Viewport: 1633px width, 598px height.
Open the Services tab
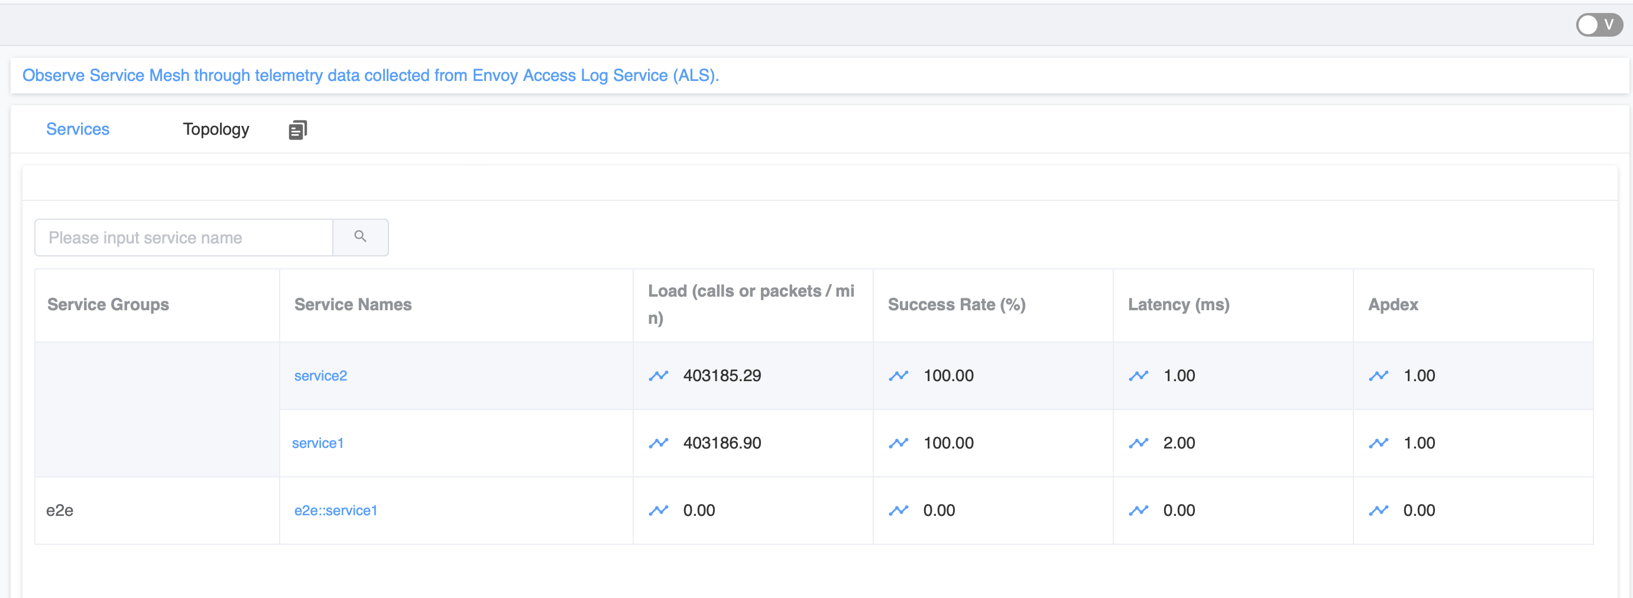[77, 129]
